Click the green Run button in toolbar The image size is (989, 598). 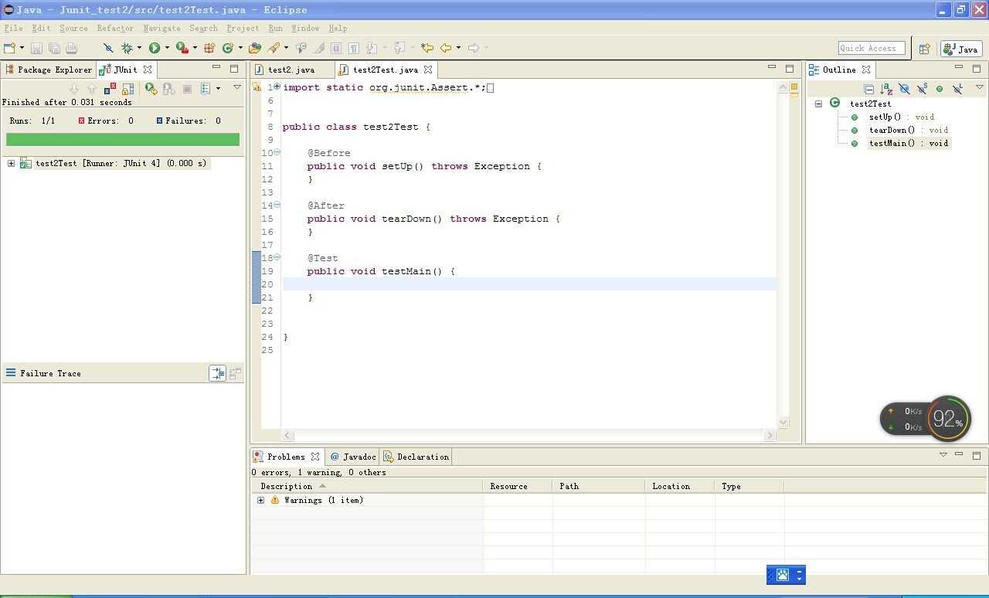click(x=155, y=48)
